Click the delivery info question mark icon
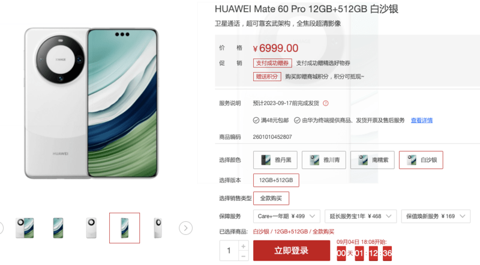Viewport: 480px width, 265px height. pos(326,103)
